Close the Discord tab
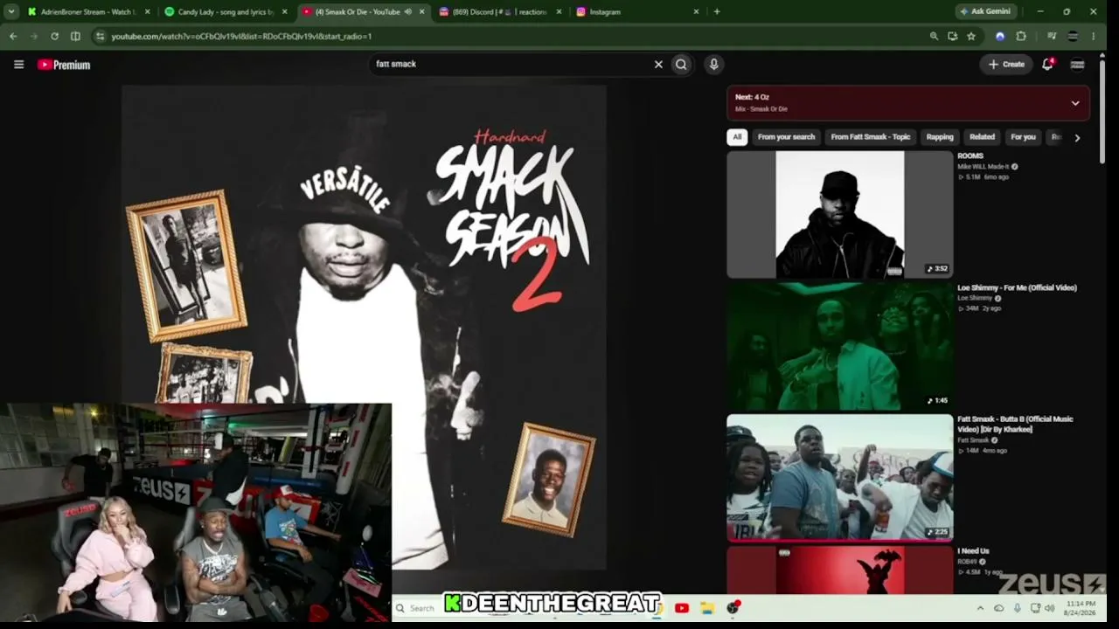1119x629 pixels. coord(559,12)
